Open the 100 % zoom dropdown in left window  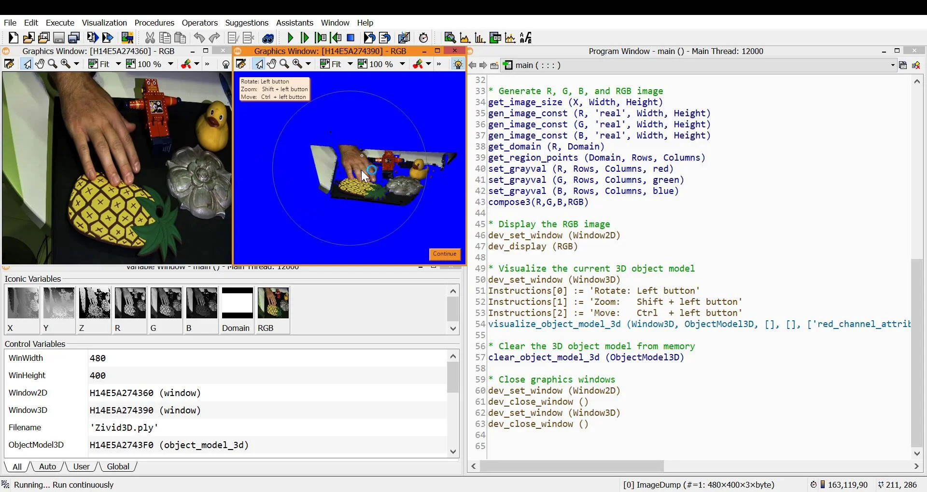(170, 64)
